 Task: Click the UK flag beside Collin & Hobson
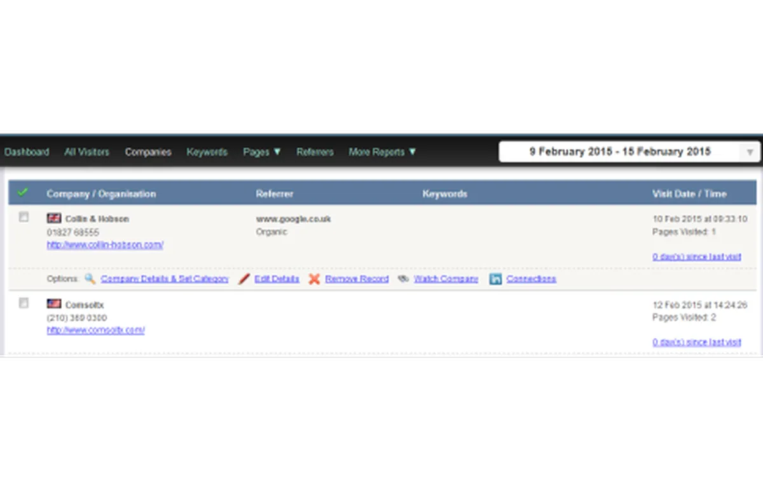[54, 218]
